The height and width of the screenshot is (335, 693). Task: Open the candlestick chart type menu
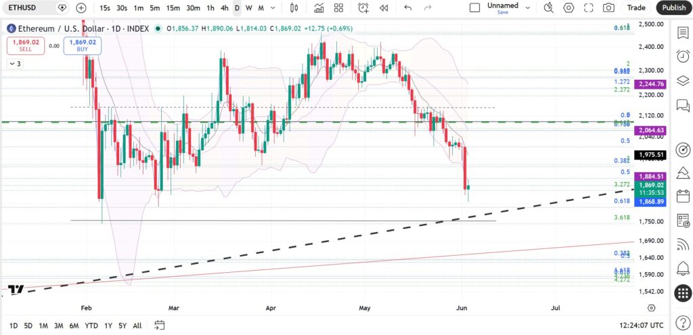294,7
